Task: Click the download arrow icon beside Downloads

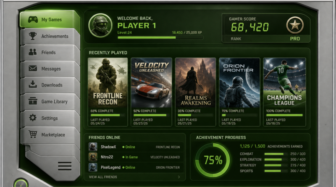Action: [x=33, y=84]
